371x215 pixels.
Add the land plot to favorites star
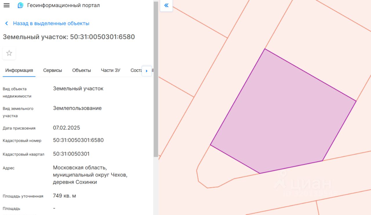pos(9,53)
